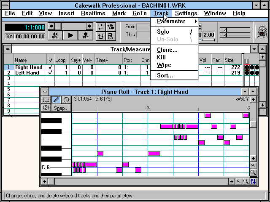Click the INT clock source icon

[111, 36]
